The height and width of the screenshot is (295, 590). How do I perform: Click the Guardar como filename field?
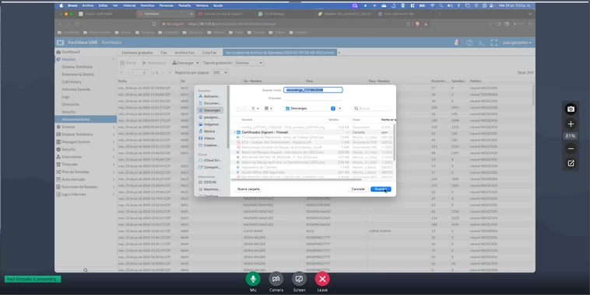coord(313,90)
